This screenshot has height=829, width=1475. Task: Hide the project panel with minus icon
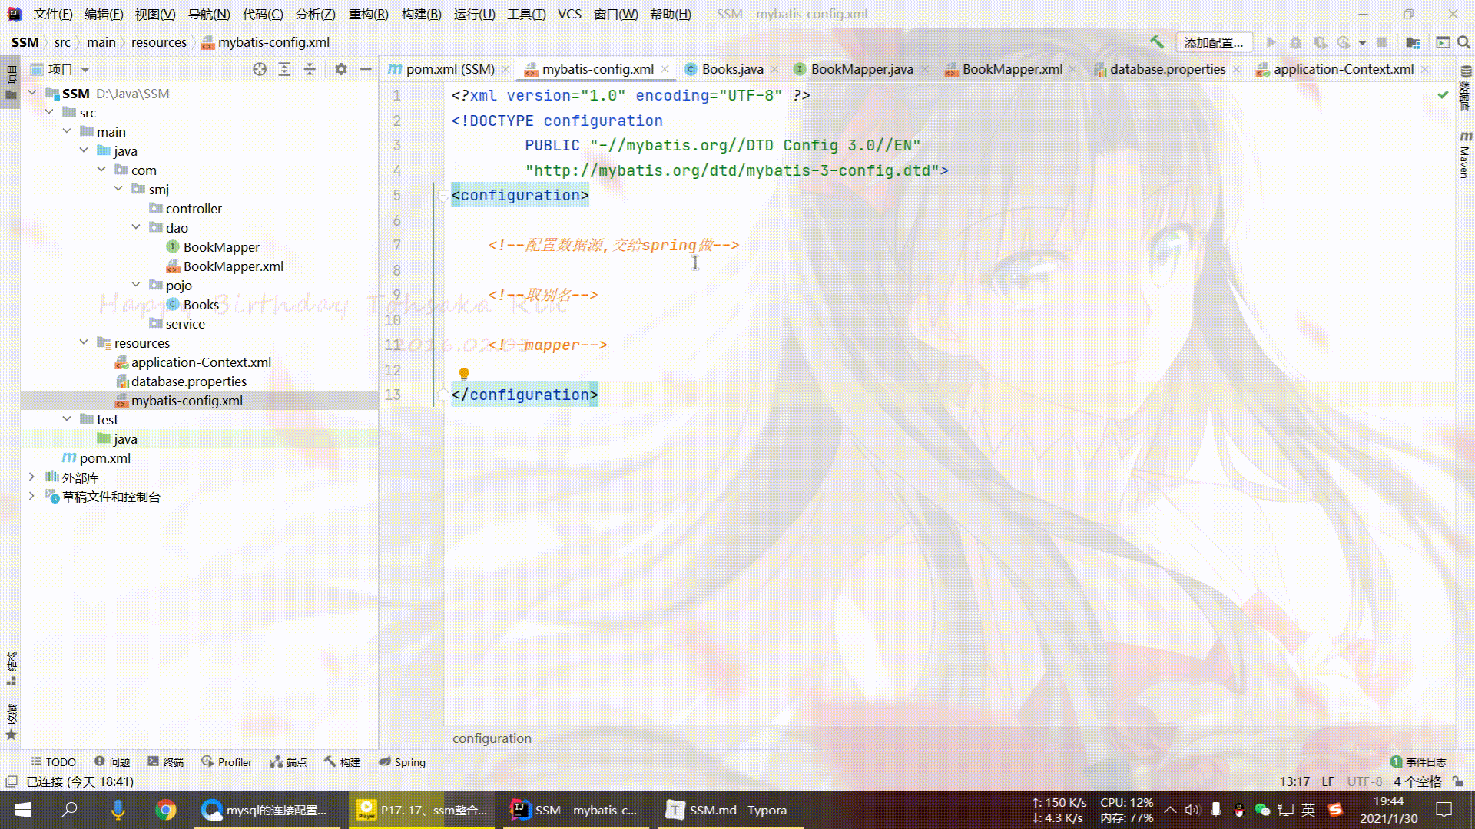click(x=366, y=69)
